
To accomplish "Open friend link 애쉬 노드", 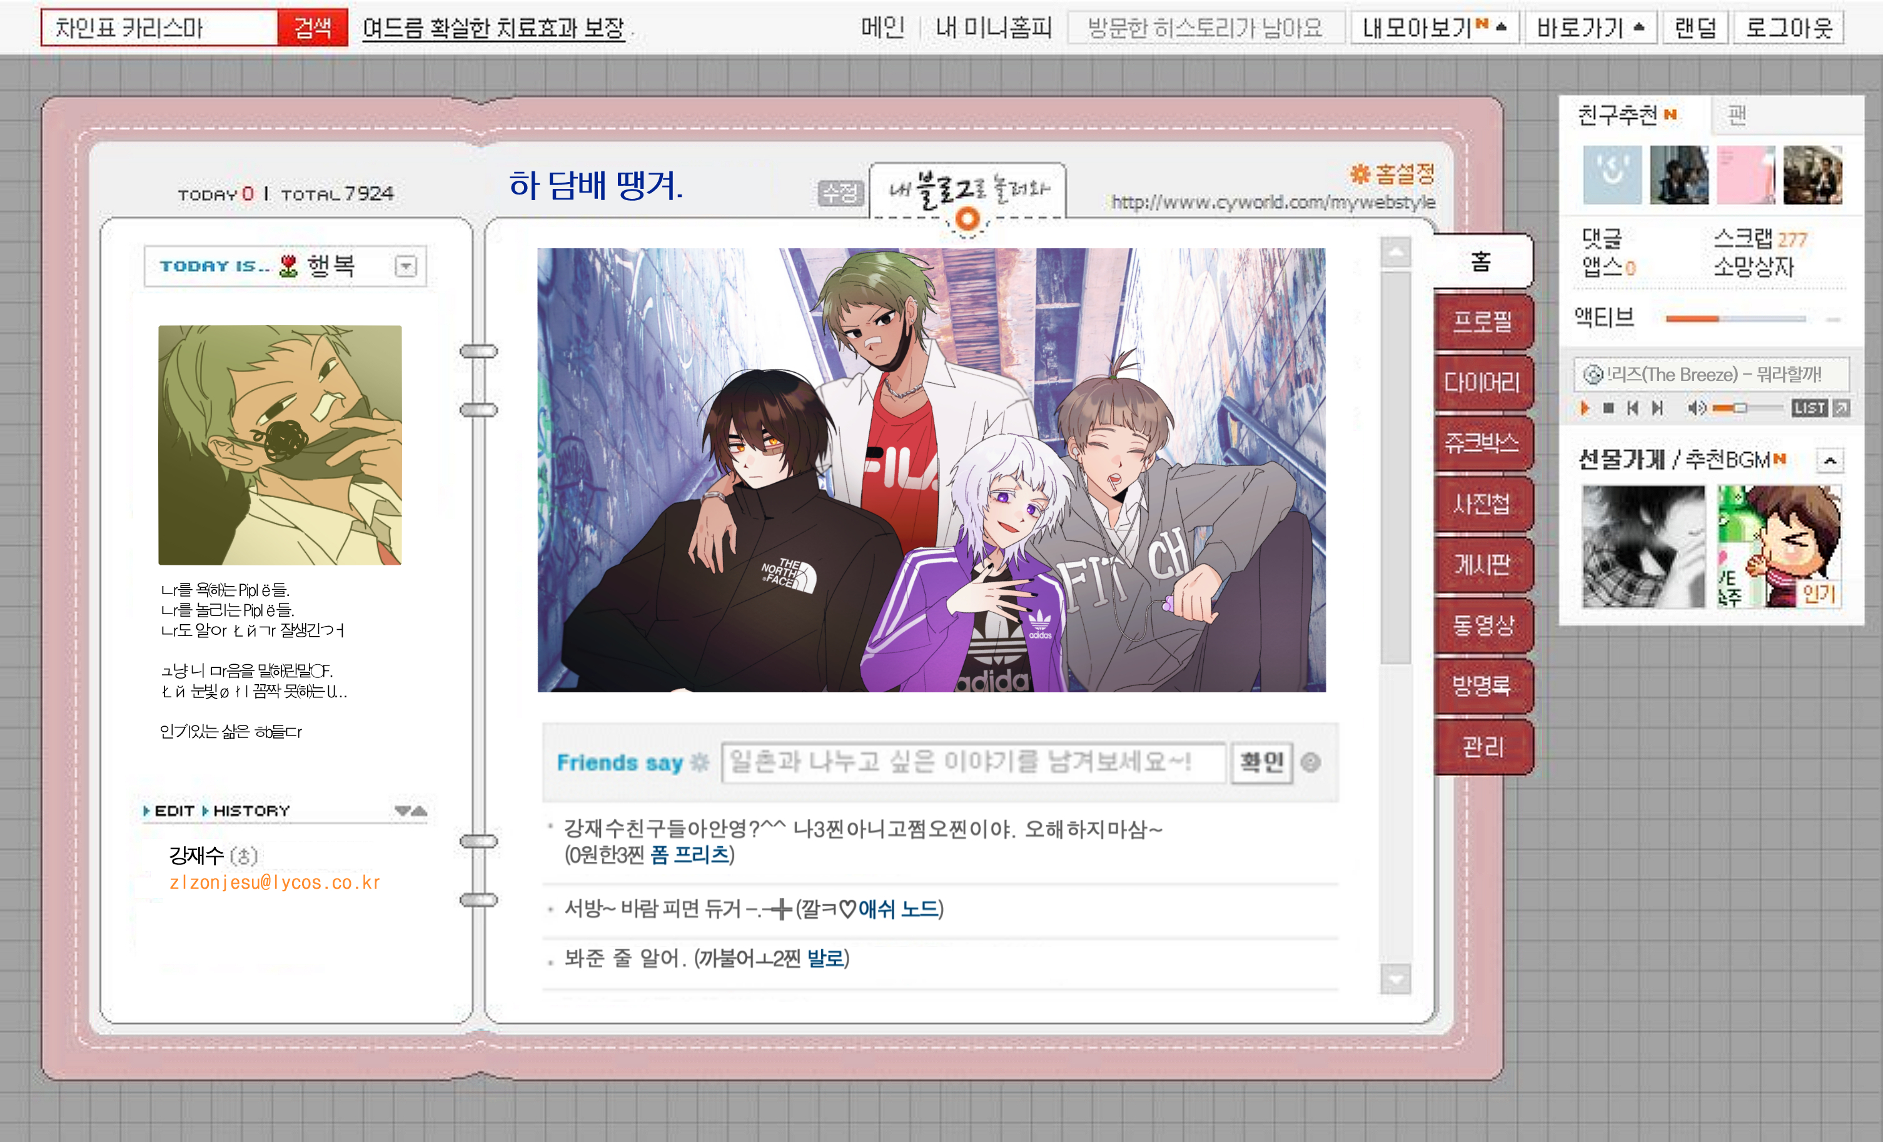I will (x=898, y=909).
